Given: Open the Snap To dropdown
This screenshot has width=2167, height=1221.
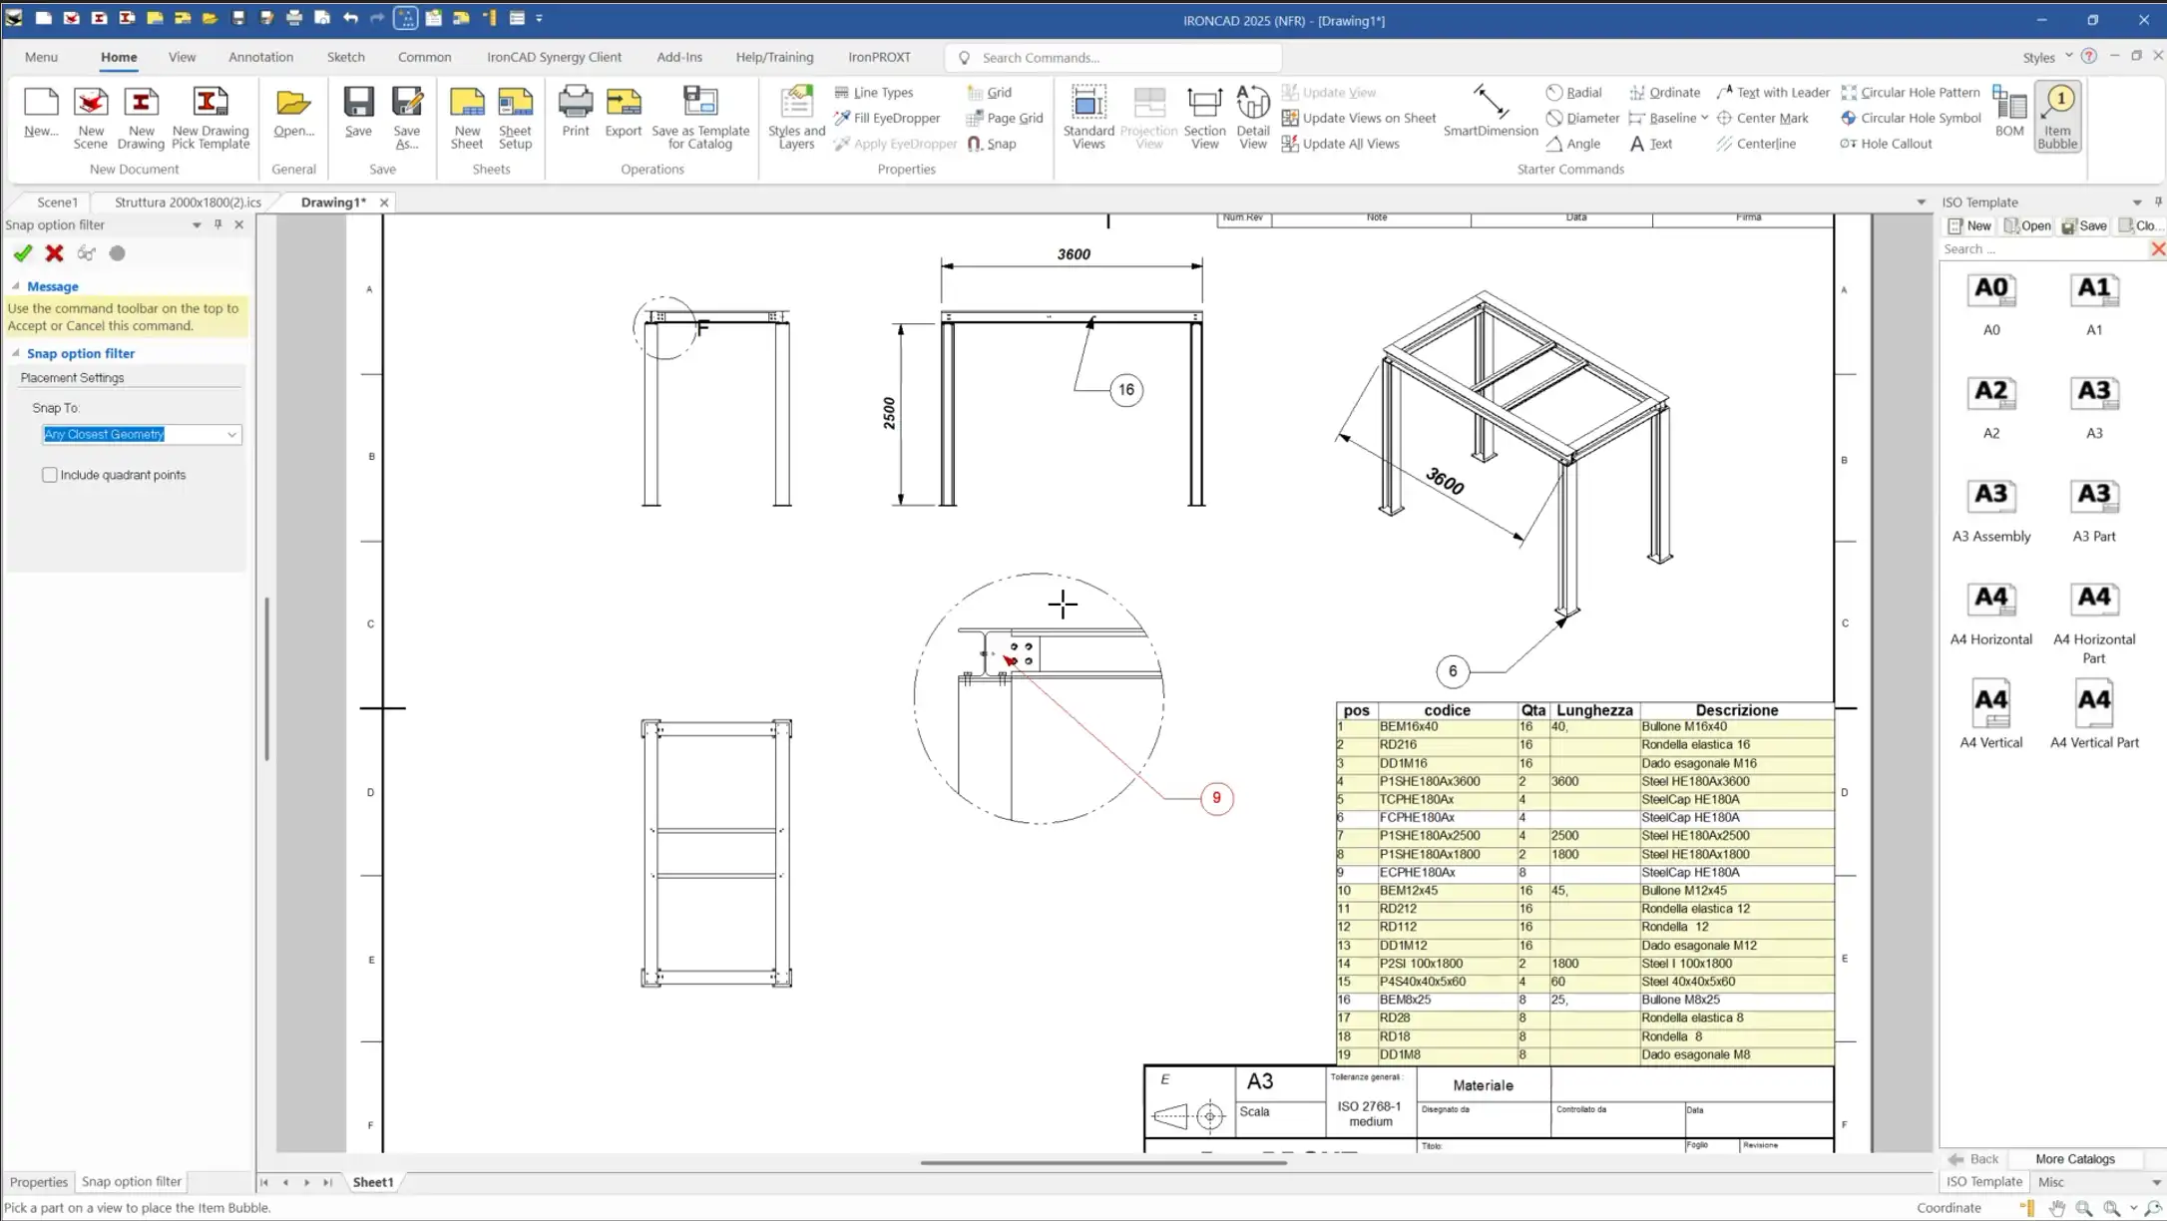Looking at the screenshot, I should (x=231, y=434).
